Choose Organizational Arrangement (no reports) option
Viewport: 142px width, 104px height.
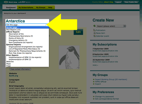[26, 47]
